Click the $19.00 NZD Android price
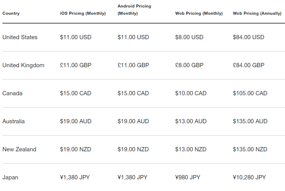This screenshot has width=285, height=191. (133, 149)
